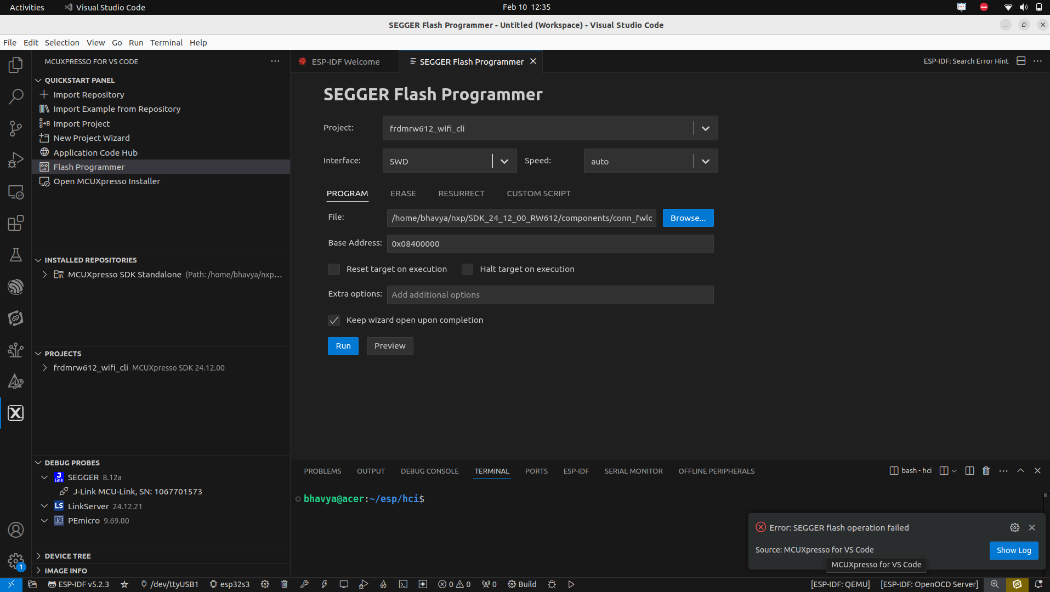Enable Reset target on execution
1050x592 pixels.
[334, 269]
